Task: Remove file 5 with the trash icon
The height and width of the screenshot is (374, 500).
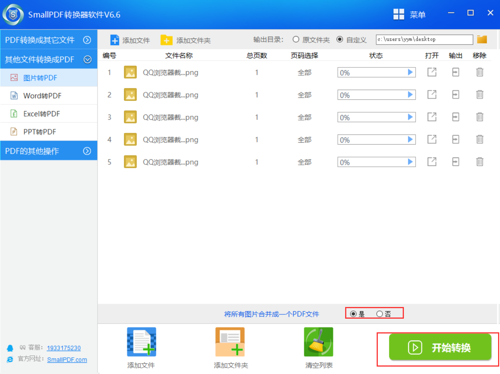Action: (480, 162)
